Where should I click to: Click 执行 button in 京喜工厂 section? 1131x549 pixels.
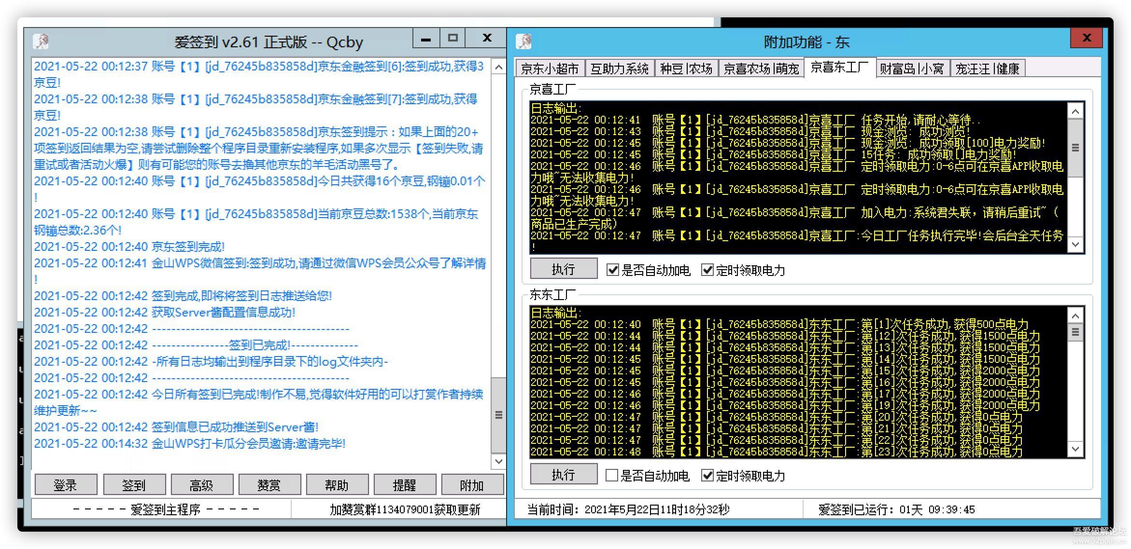(564, 269)
